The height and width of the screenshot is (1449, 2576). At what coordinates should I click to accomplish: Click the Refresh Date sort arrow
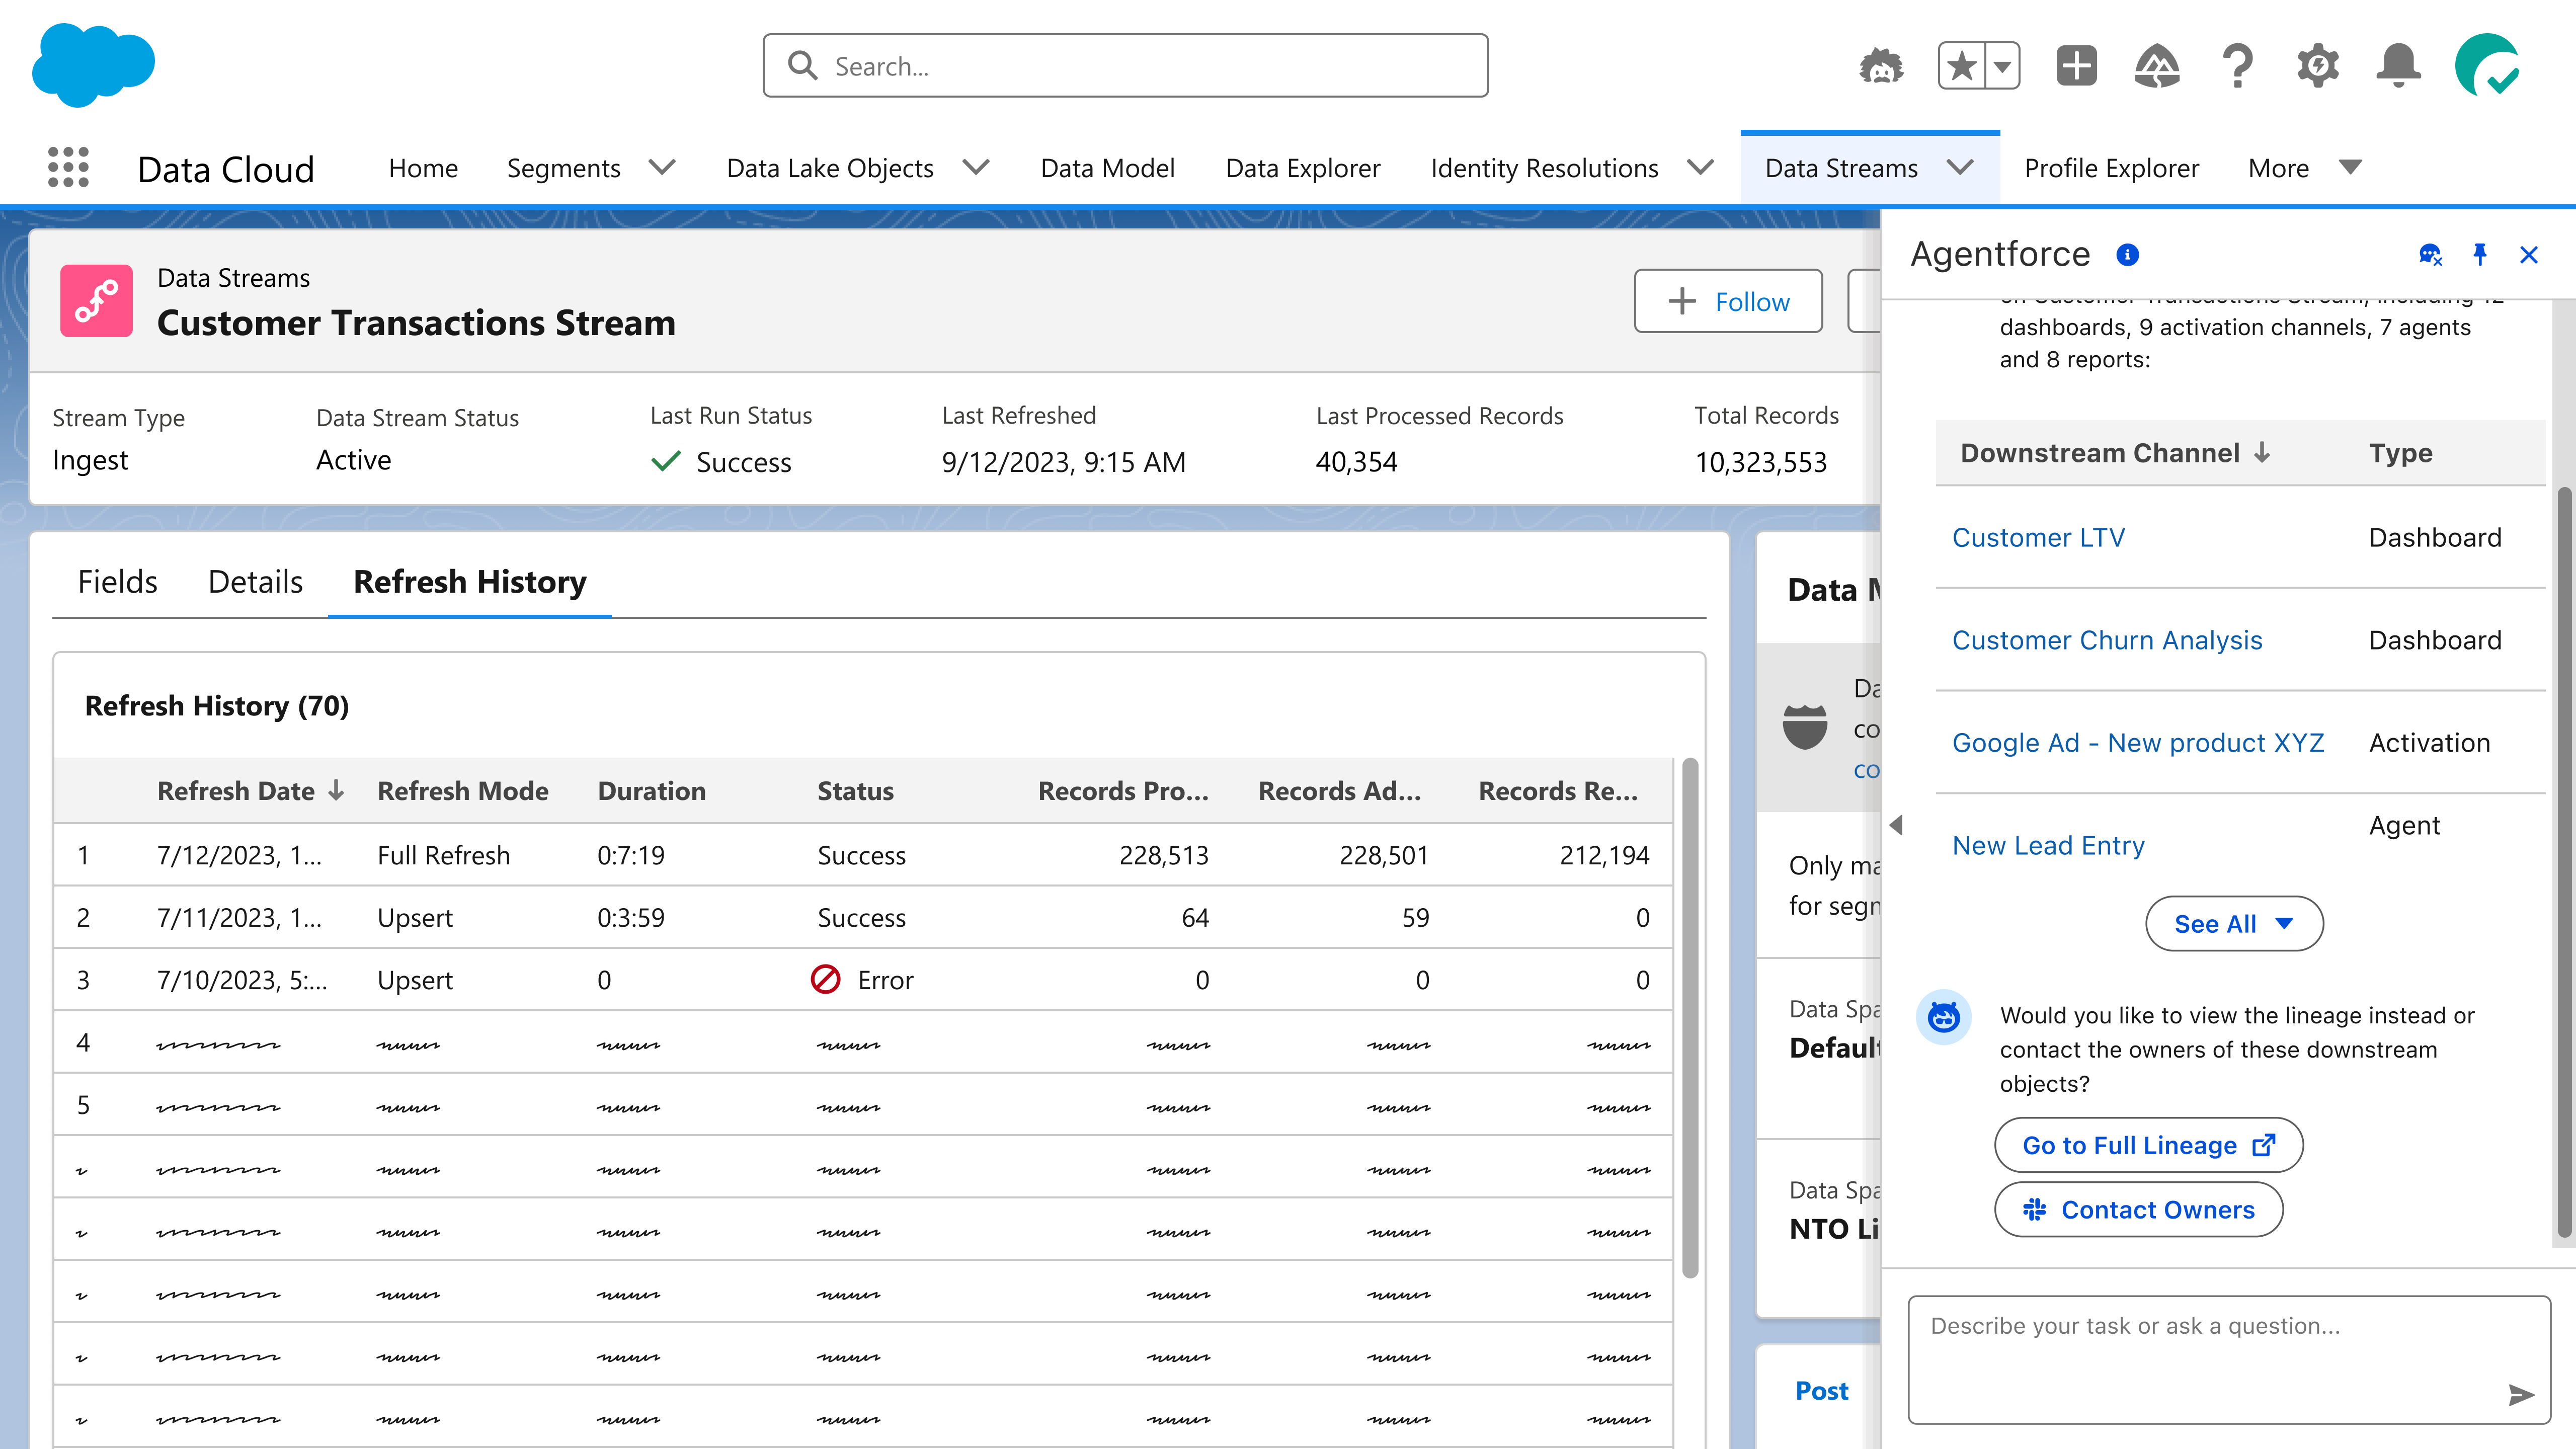[336, 790]
